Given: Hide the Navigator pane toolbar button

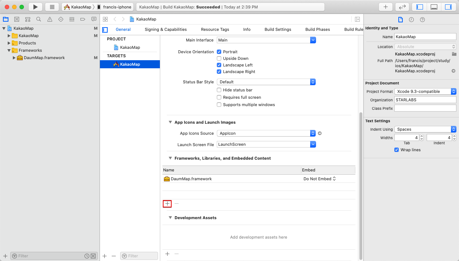Looking at the screenshot, I should pyautogui.click(x=419, y=7).
